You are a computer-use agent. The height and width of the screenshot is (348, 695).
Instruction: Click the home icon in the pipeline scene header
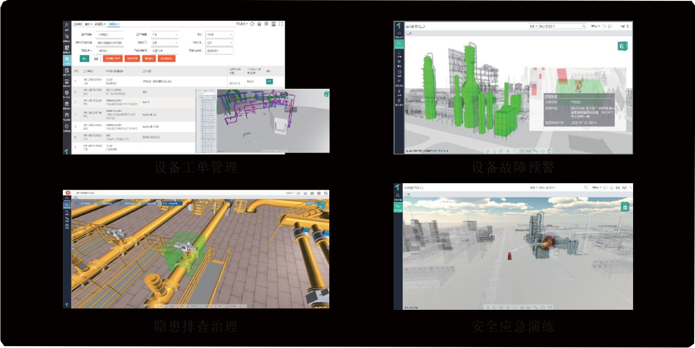pos(305,193)
